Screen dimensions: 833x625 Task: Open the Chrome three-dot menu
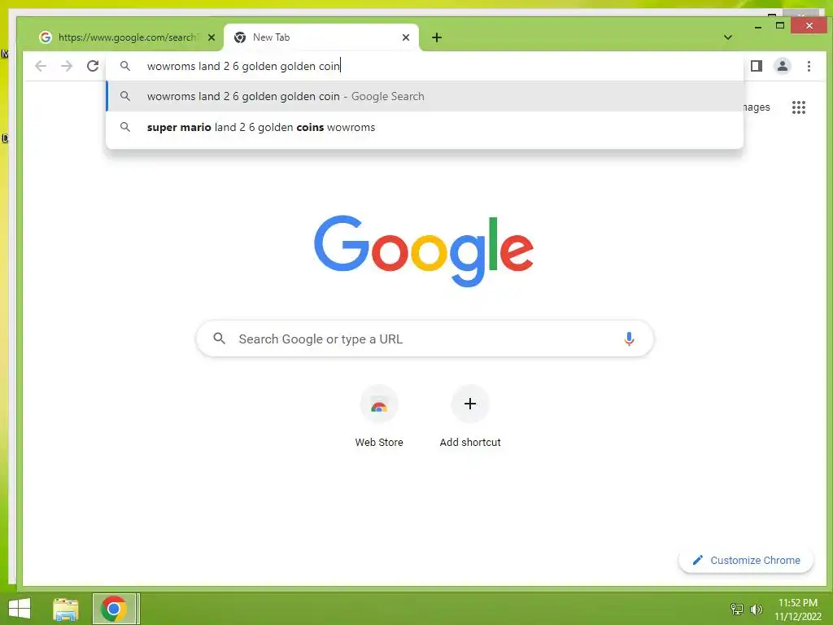[809, 66]
